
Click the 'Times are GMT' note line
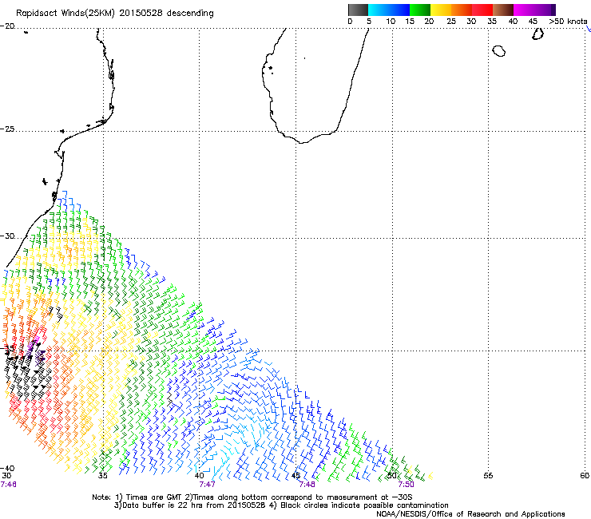pos(252,497)
